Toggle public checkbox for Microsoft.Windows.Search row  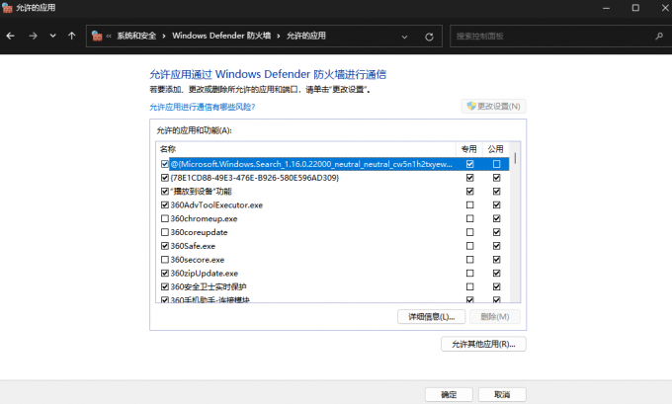(497, 164)
